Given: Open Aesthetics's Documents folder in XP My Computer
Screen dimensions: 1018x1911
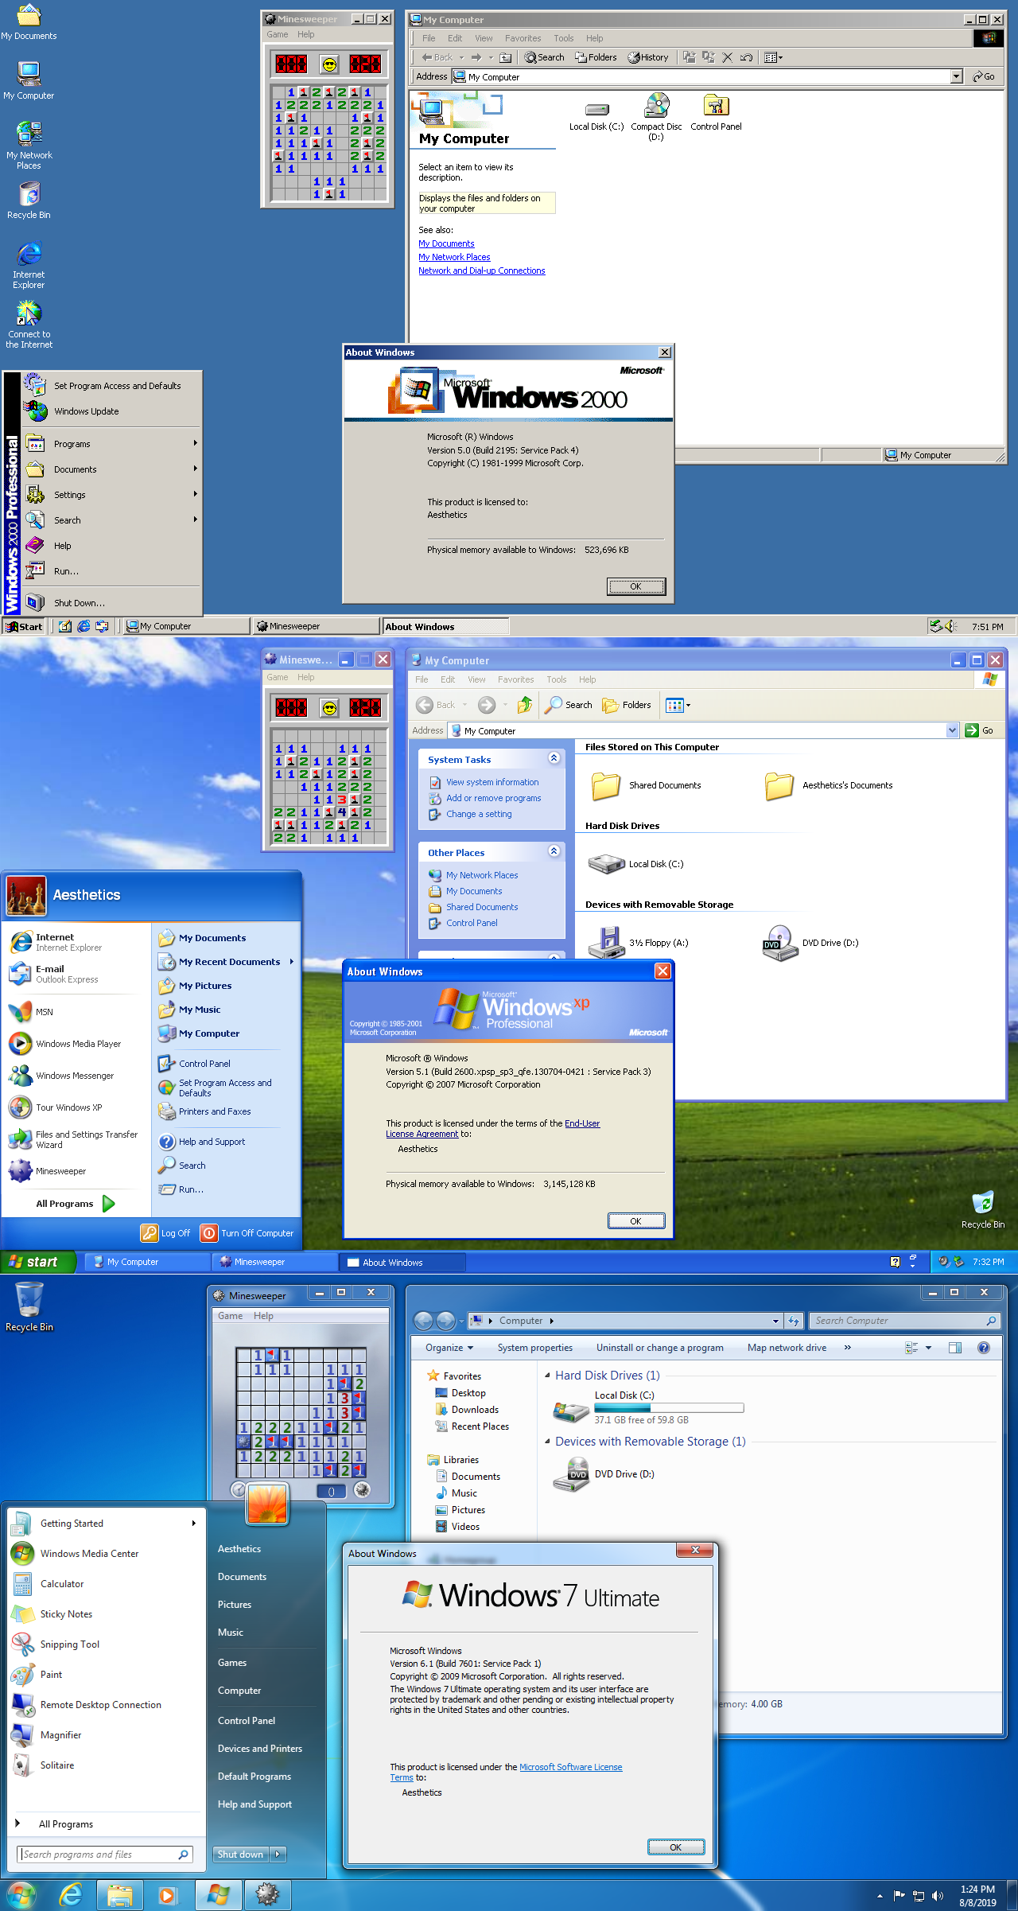Looking at the screenshot, I should [x=828, y=785].
